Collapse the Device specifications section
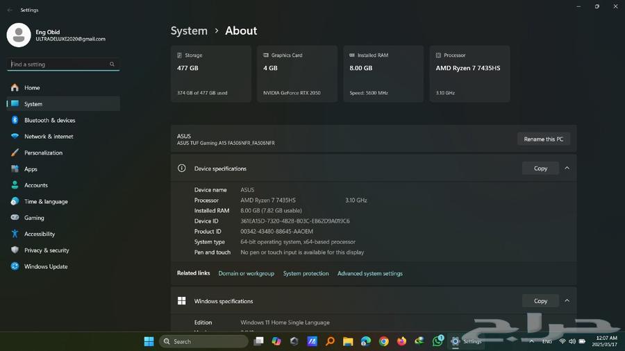Screen dimensions: 625x351 click(567, 169)
